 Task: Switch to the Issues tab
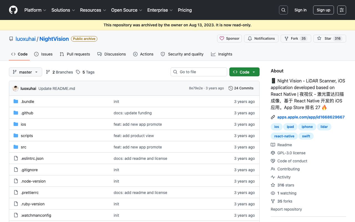(x=43, y=54)
